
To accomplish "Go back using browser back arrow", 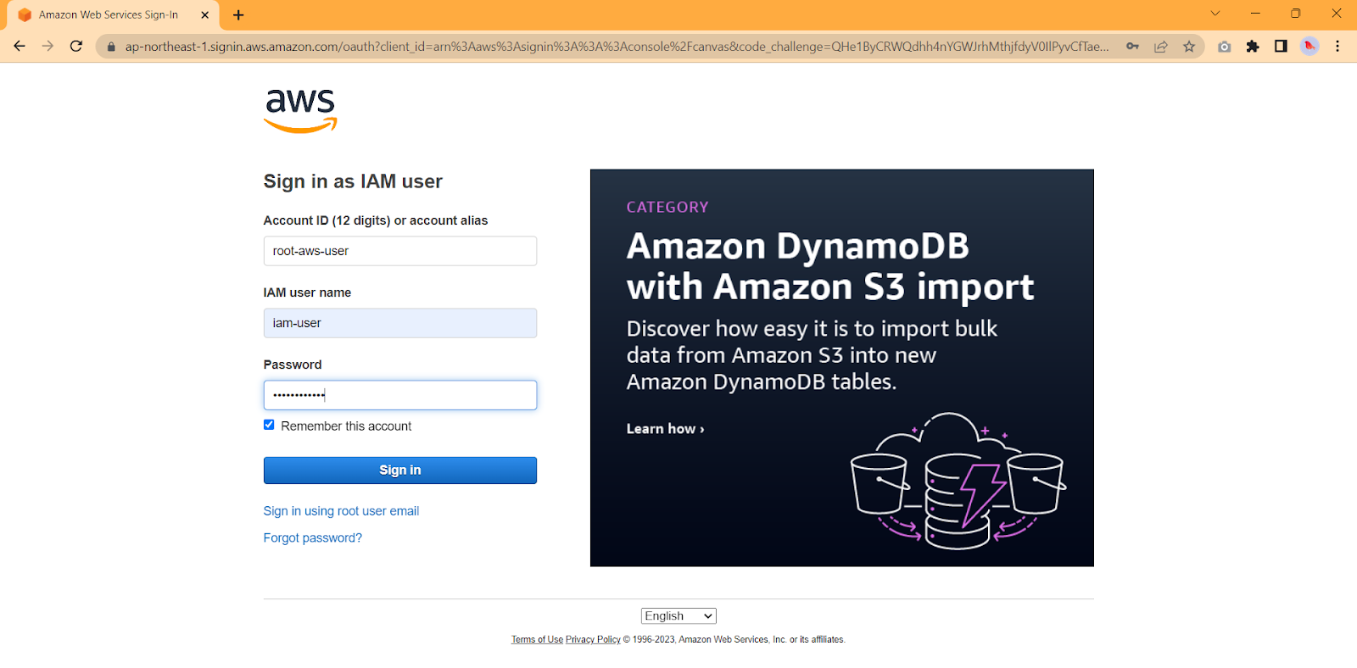I will pos(20,46).
